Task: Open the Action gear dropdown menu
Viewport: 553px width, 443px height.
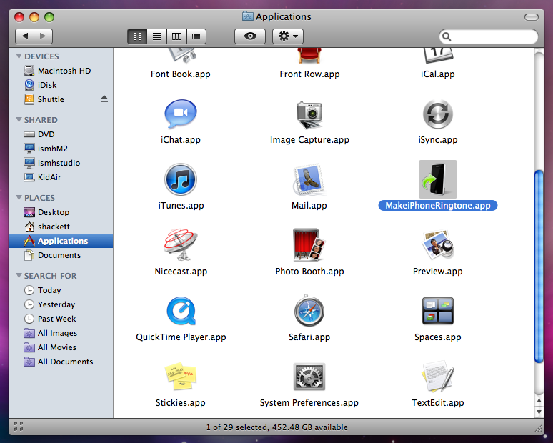Action: pos(288,36)
